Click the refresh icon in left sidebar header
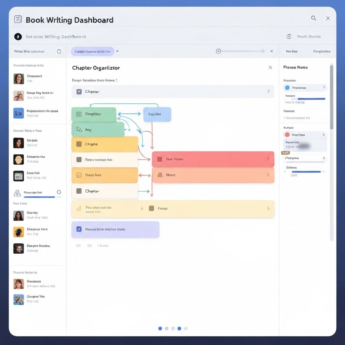This screenshot has height=345, width=345. [59, 52]
